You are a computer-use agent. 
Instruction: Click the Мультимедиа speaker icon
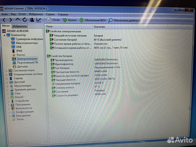(11, 86)
